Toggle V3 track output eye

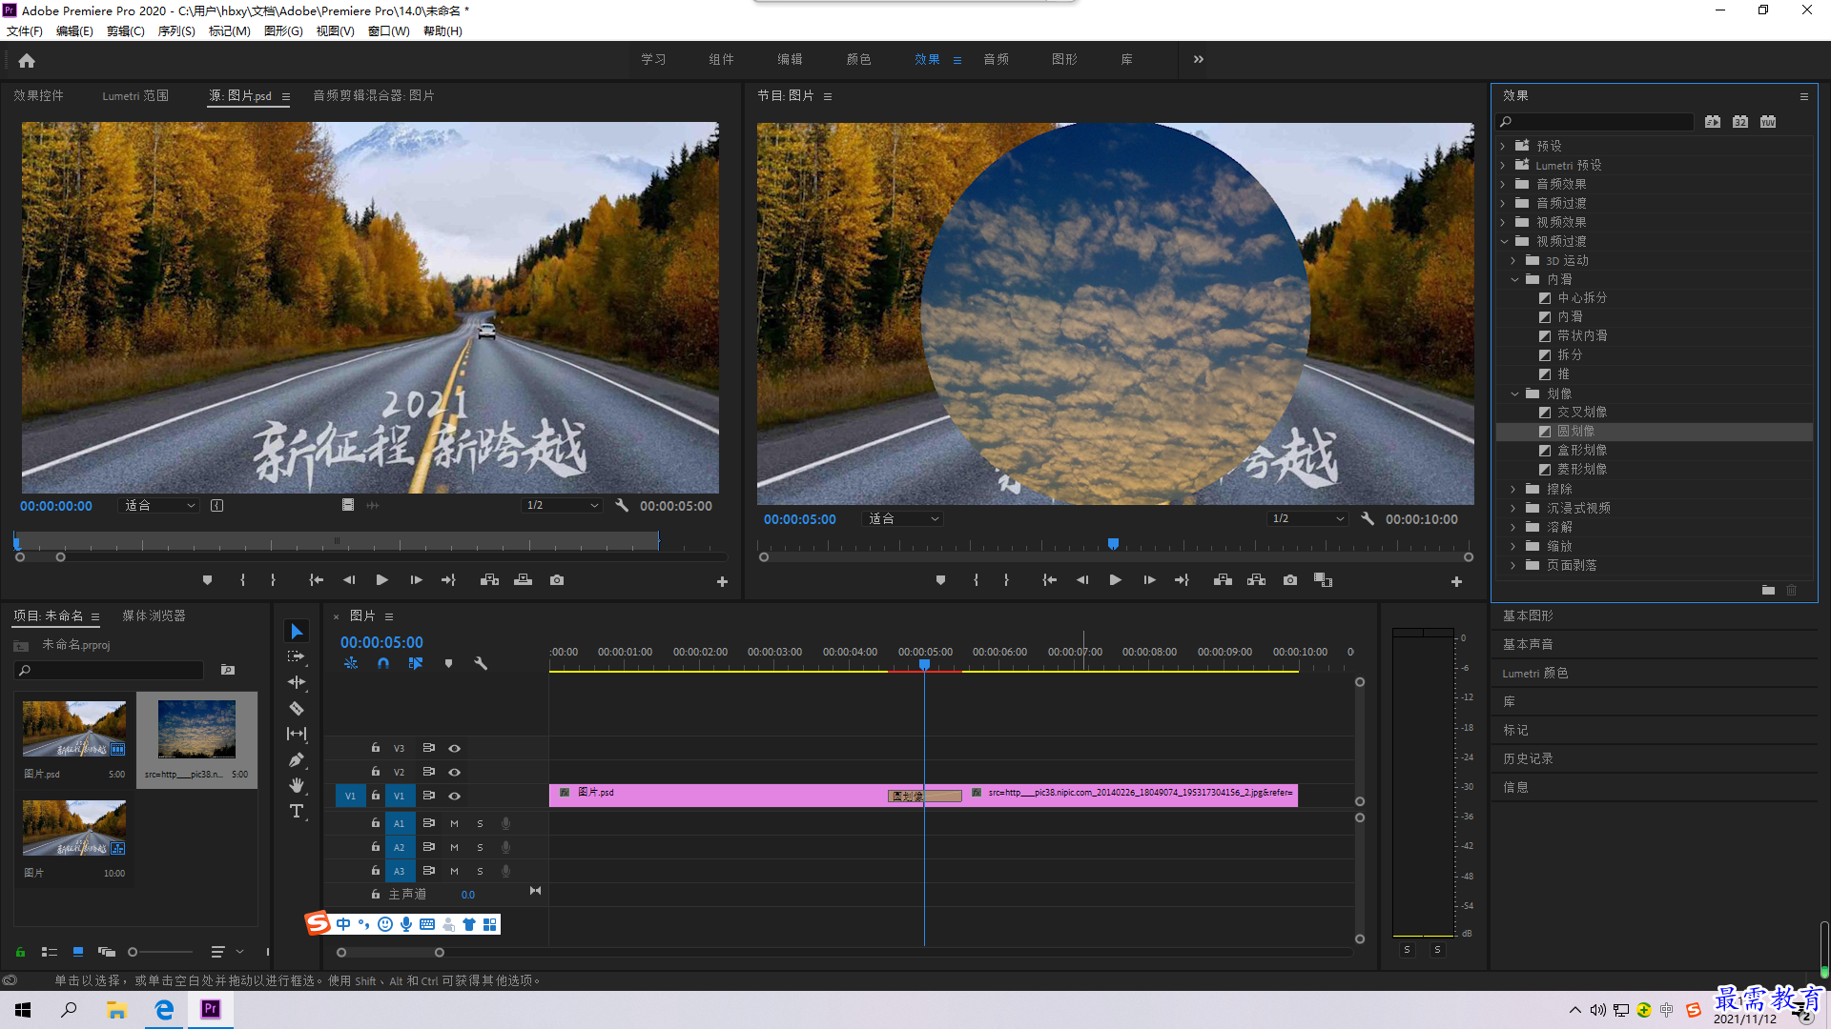tap(454, 749)
